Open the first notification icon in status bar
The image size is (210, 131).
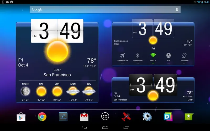pos(3,2)
